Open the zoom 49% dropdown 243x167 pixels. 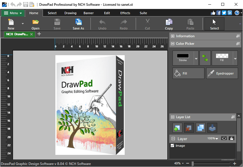pos(183,163)
